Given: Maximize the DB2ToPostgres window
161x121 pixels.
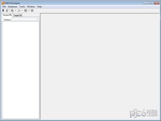Looking at the screenshot, I should coord(151,3).
